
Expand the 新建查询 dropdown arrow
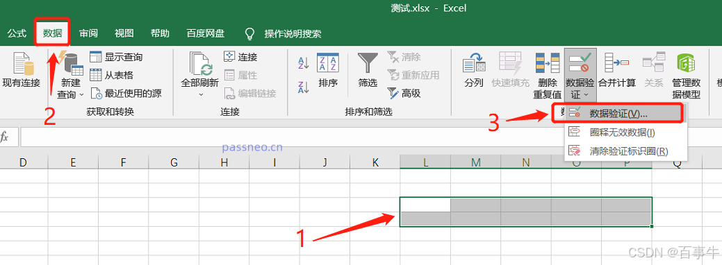(x=81, y=94)
